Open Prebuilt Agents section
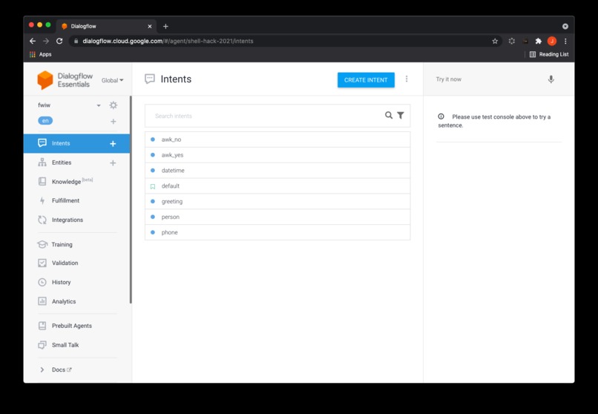This screenshot has height=414, width=598. (72, 326)
